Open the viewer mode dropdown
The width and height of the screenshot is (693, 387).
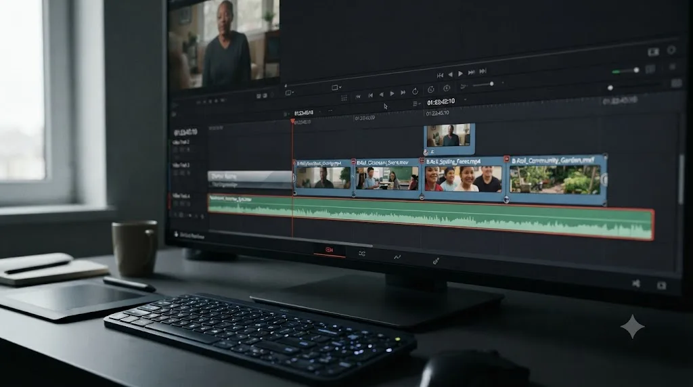click(x=336, y=88)
